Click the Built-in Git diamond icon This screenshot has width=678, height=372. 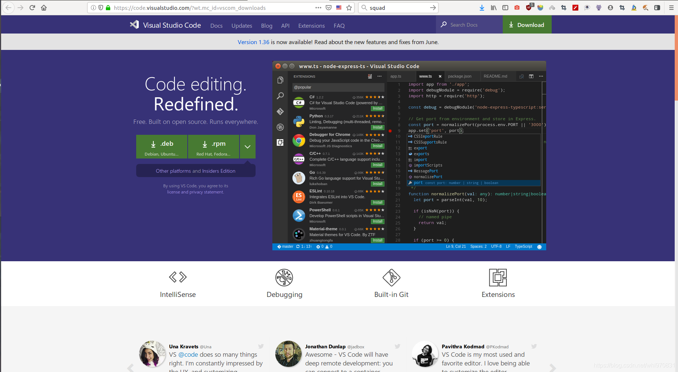pos(391,278)
